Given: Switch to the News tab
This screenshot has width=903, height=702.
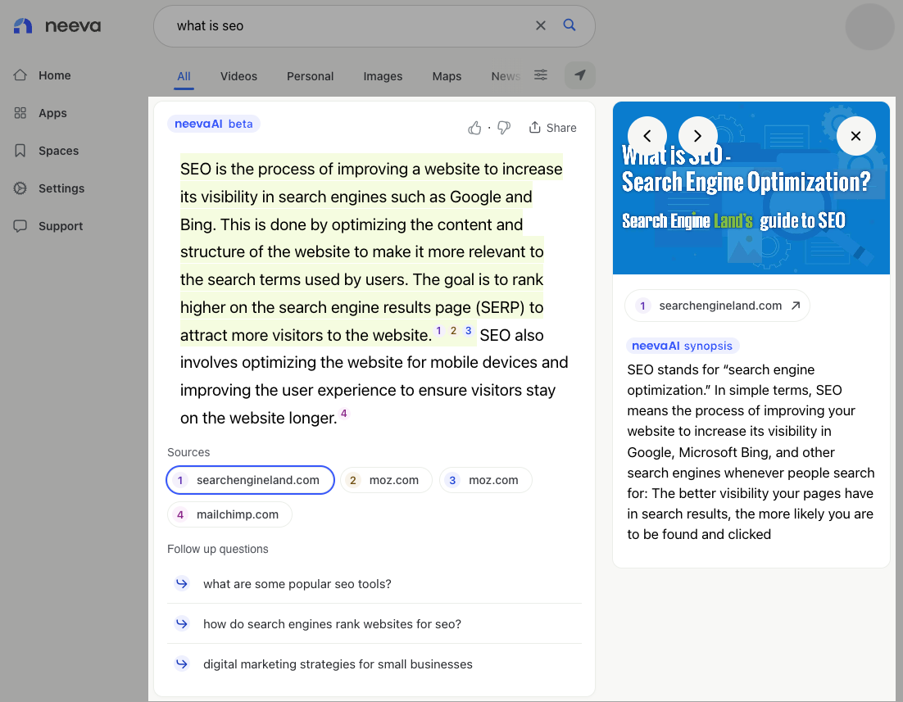Looking at the screenshot, I should [505, 76].
